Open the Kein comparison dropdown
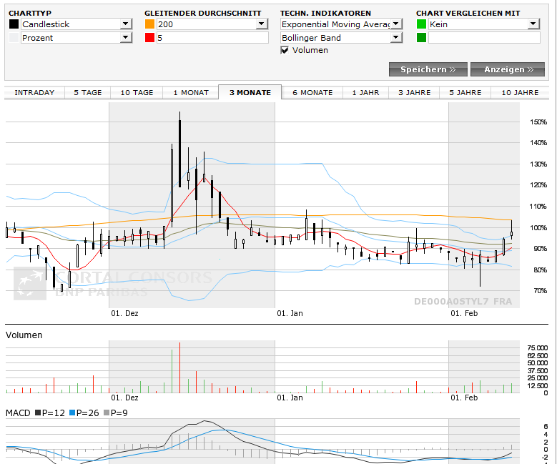Image resolution: width=557 pixels, height=464 pixels. coord(484,24)
